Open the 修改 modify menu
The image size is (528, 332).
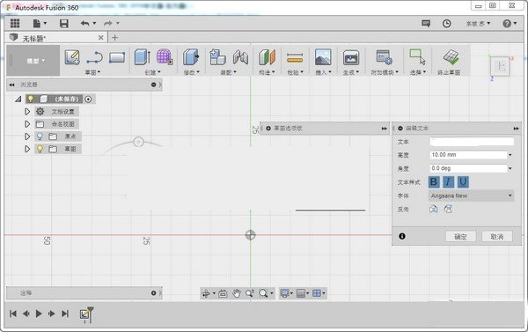click(x=192, y=72)
